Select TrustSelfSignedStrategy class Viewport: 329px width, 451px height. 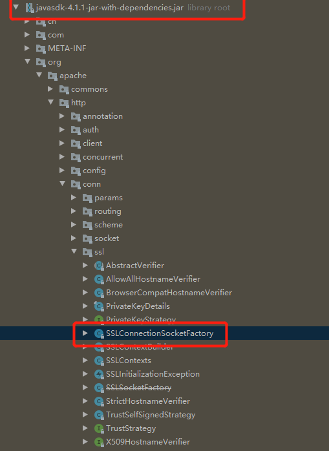151,415
